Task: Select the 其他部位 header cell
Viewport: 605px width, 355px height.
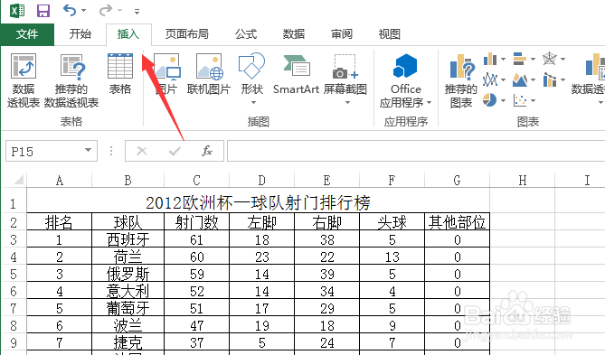Action: [458, 222]
